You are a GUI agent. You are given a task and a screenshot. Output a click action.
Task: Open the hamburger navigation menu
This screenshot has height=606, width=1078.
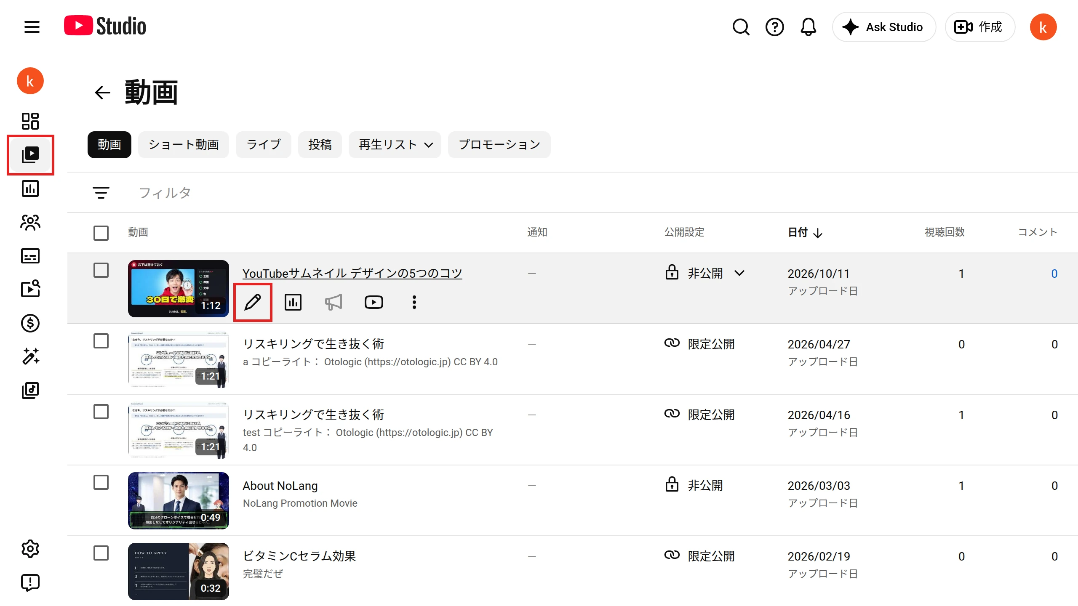click(x=32, y=27)
